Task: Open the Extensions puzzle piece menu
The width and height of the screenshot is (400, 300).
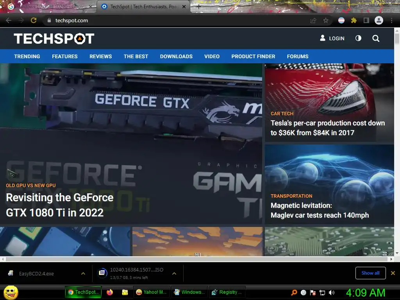Action: (354, 20)
